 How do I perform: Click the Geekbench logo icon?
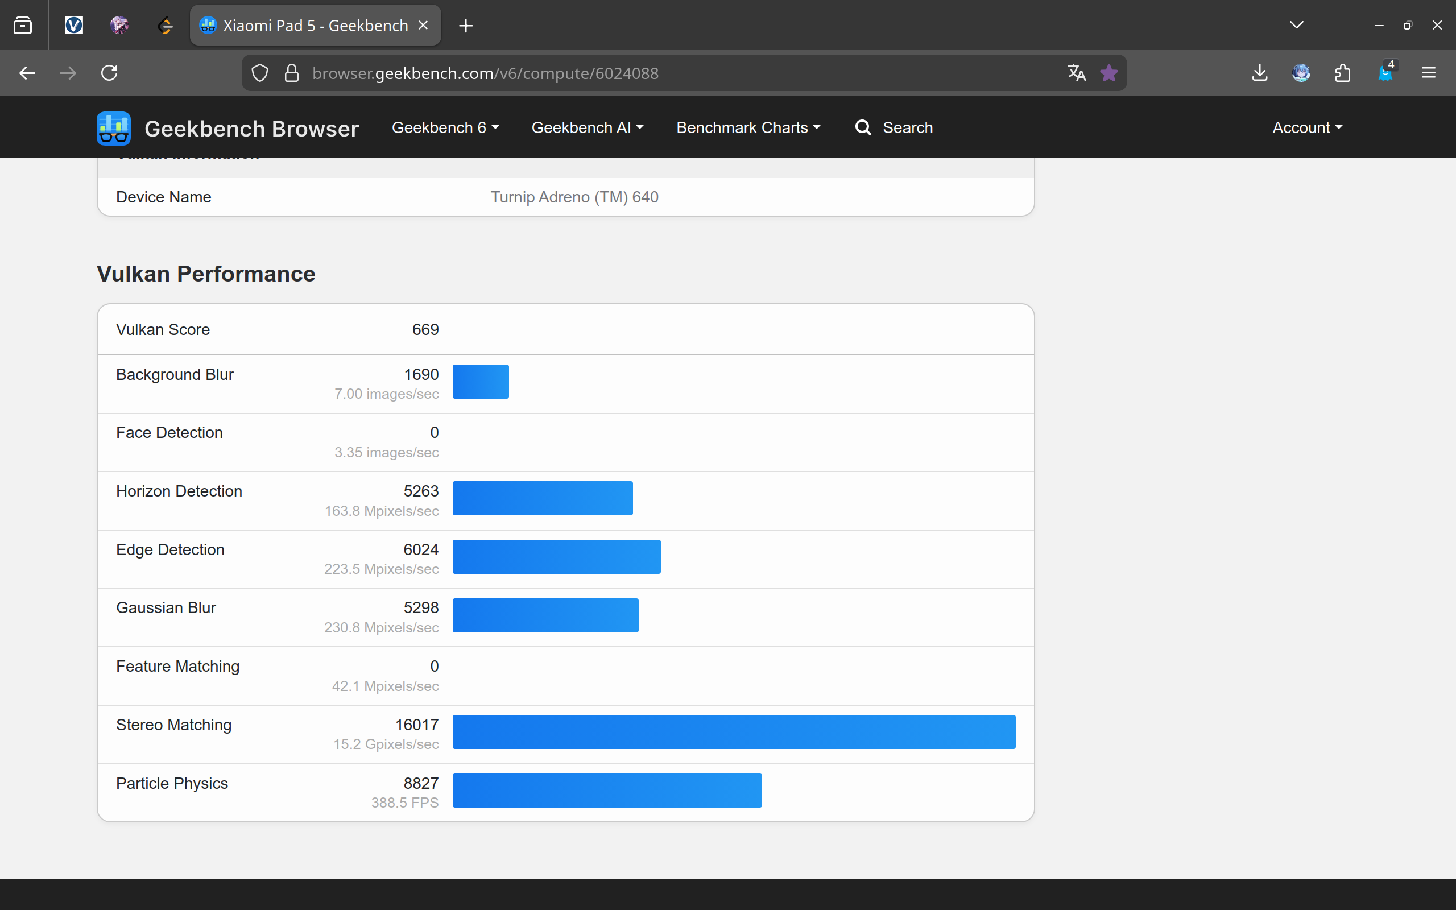coord(113,127)
